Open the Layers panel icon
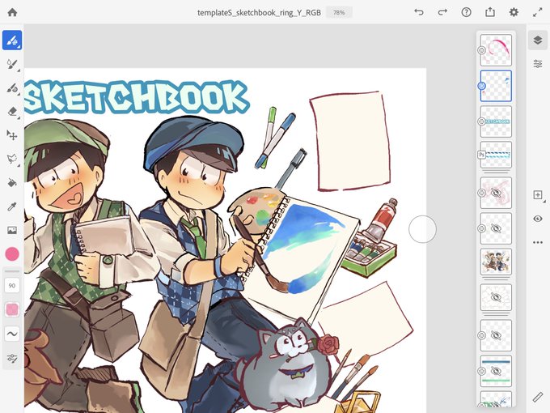550x413 pixels. pos(538,40)
